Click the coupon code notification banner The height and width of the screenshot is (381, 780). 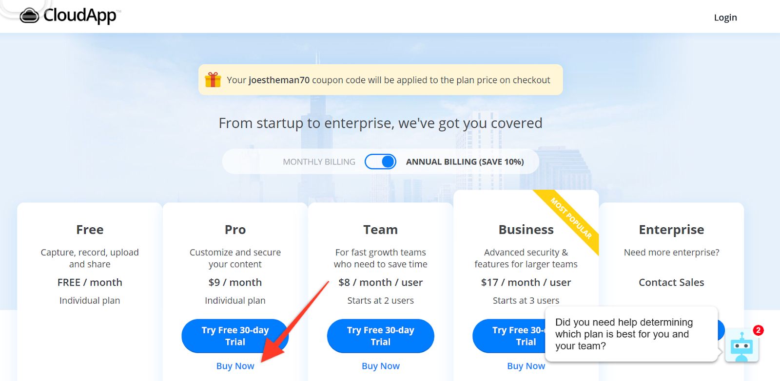click(381, 80)
